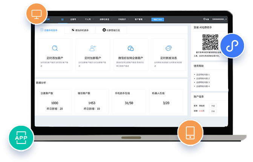Click the 升级 button in account info

pyautogui.click(x=213, y=106)
